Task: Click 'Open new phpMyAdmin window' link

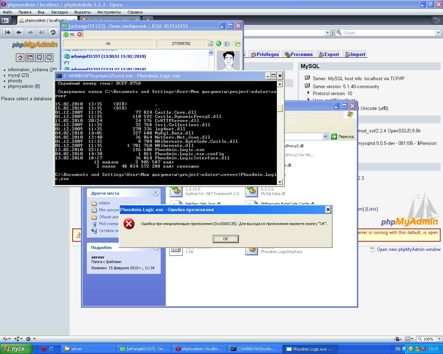Action: 409,249
